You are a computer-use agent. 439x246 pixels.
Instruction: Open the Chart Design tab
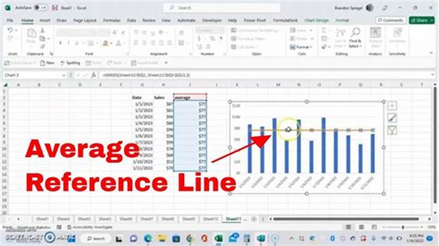tap(317, 20)
